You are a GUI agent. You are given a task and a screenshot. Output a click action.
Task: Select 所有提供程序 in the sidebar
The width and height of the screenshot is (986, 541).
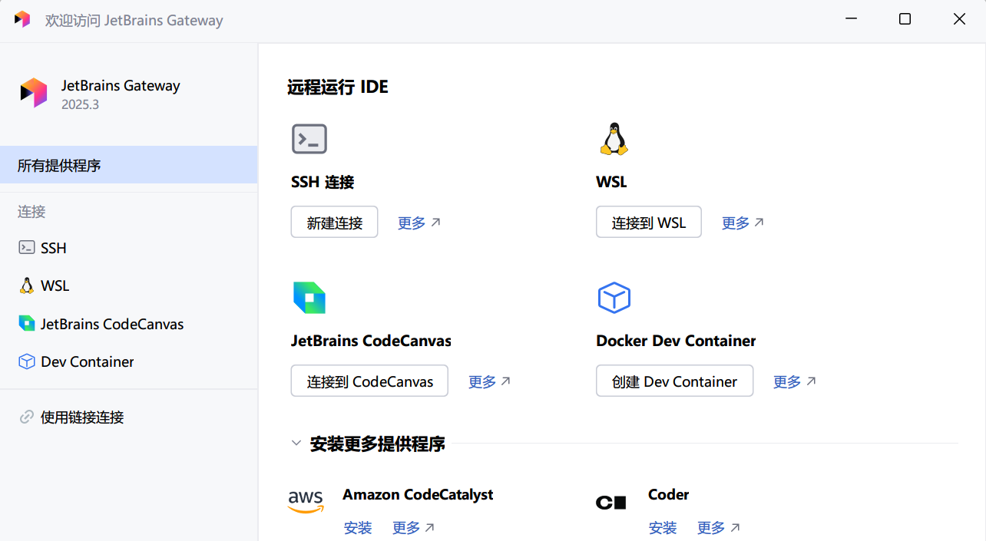tap(58, 165)
